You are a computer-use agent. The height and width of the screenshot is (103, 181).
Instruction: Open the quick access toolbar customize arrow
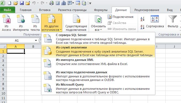pos(90,3)
